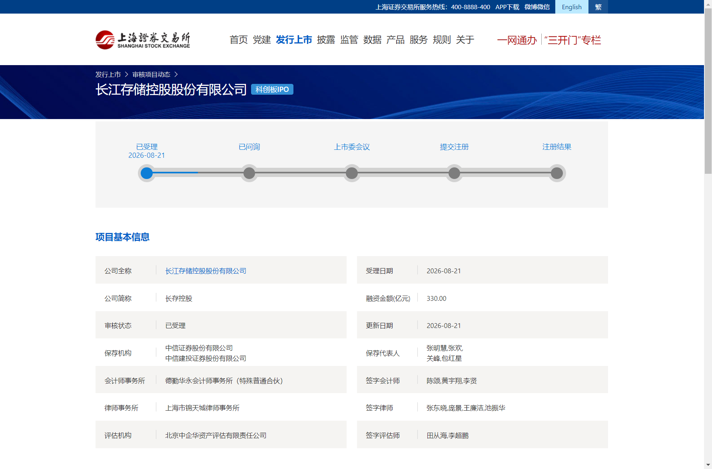Click signing appraisers 田从海,李超鹏

pos(447,435)
